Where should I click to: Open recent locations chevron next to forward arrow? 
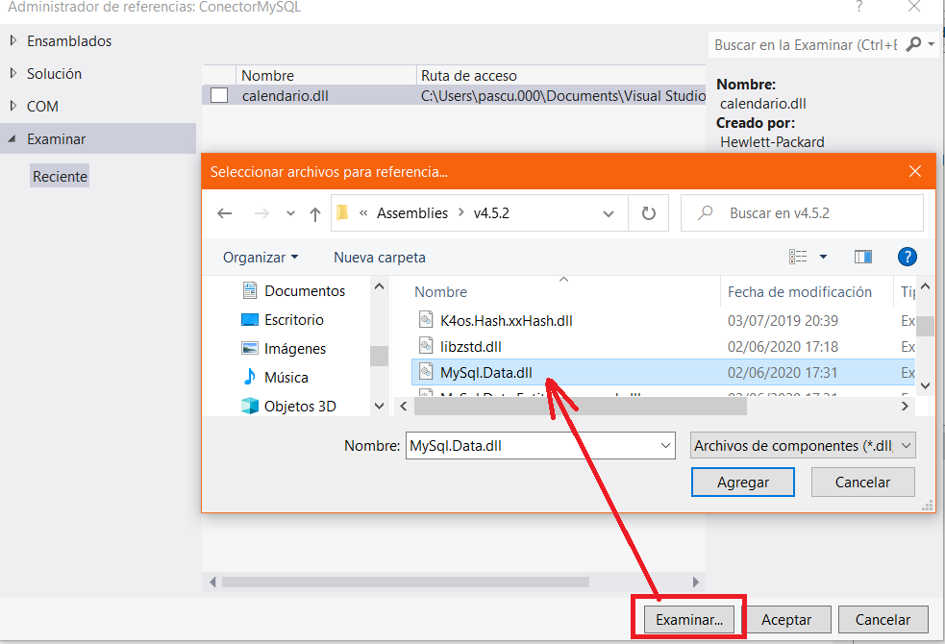(290, 213)
